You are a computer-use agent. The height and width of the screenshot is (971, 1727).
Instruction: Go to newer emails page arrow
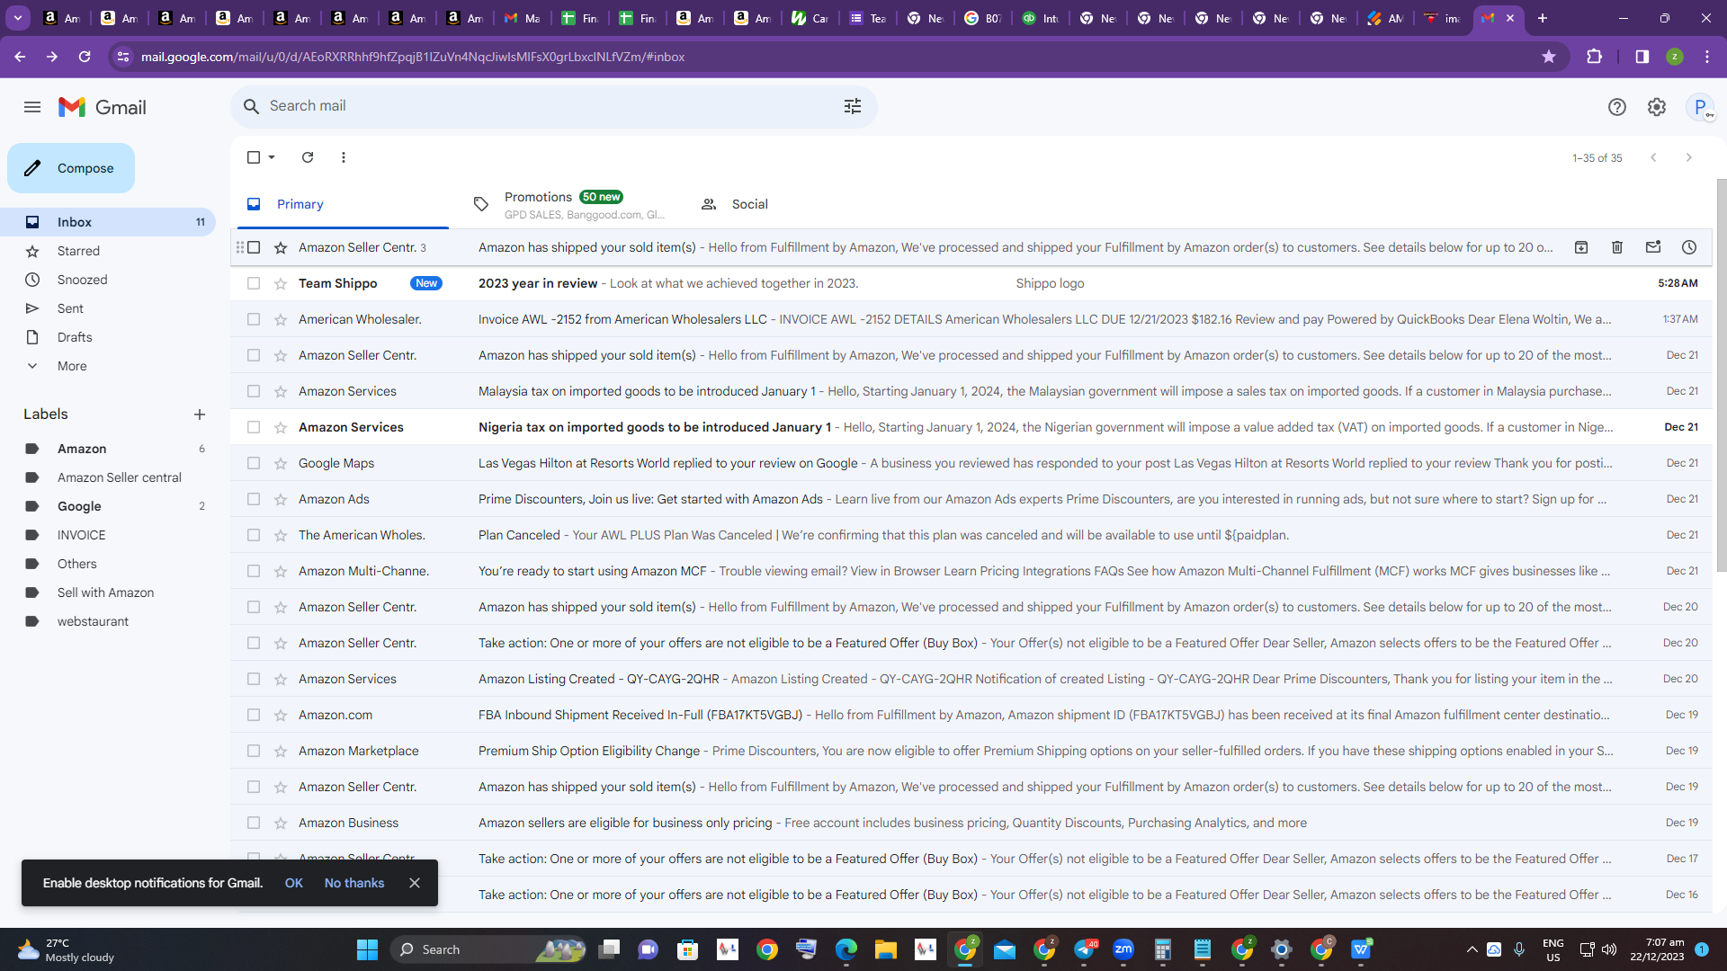tap(1653, 157)
